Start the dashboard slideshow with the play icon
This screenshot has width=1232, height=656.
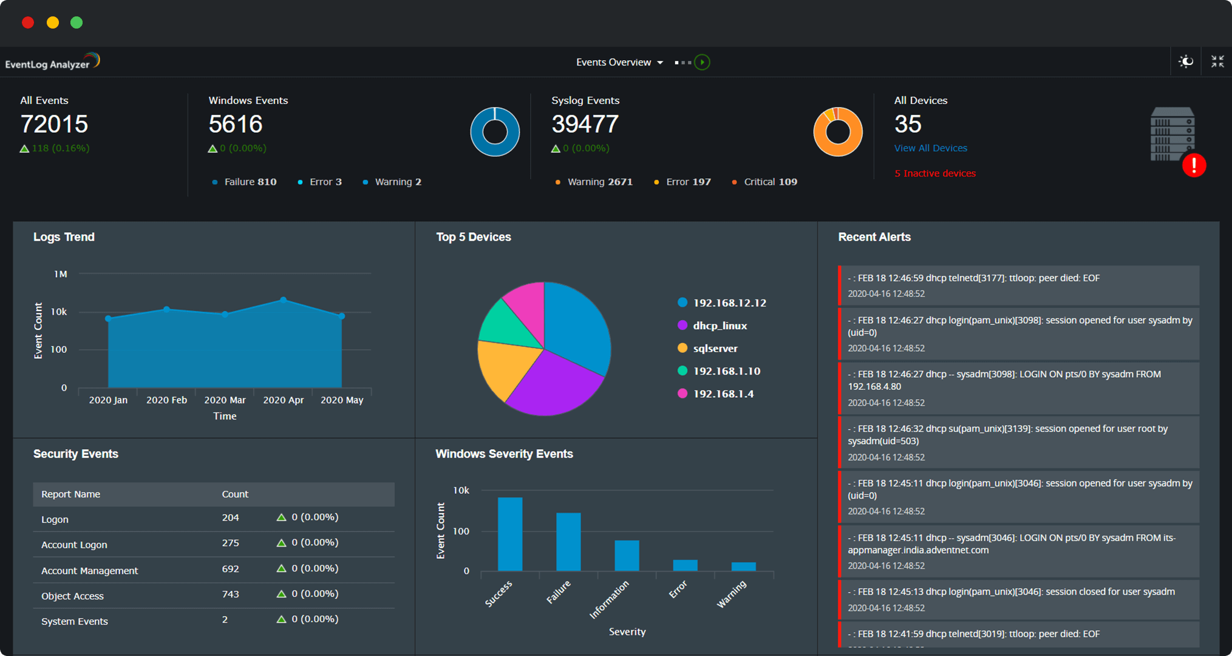pyautogui.click(x=703, y=61)
